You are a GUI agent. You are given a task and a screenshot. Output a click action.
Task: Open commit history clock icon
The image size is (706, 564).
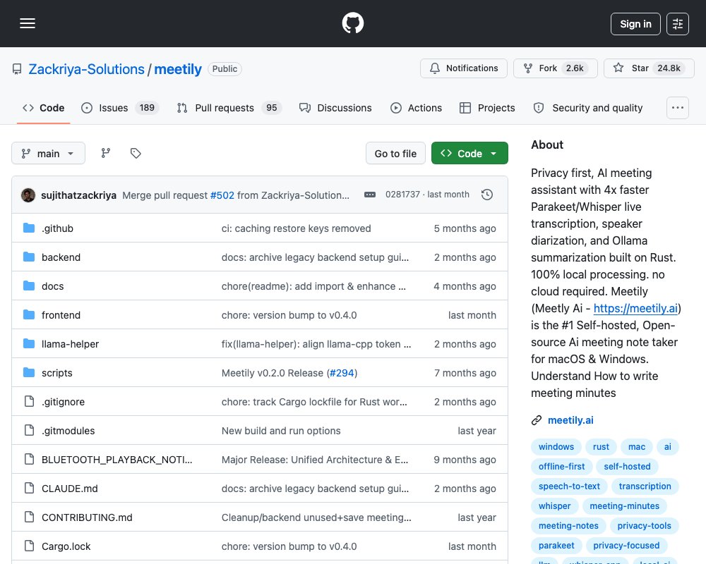pos(486,195)
